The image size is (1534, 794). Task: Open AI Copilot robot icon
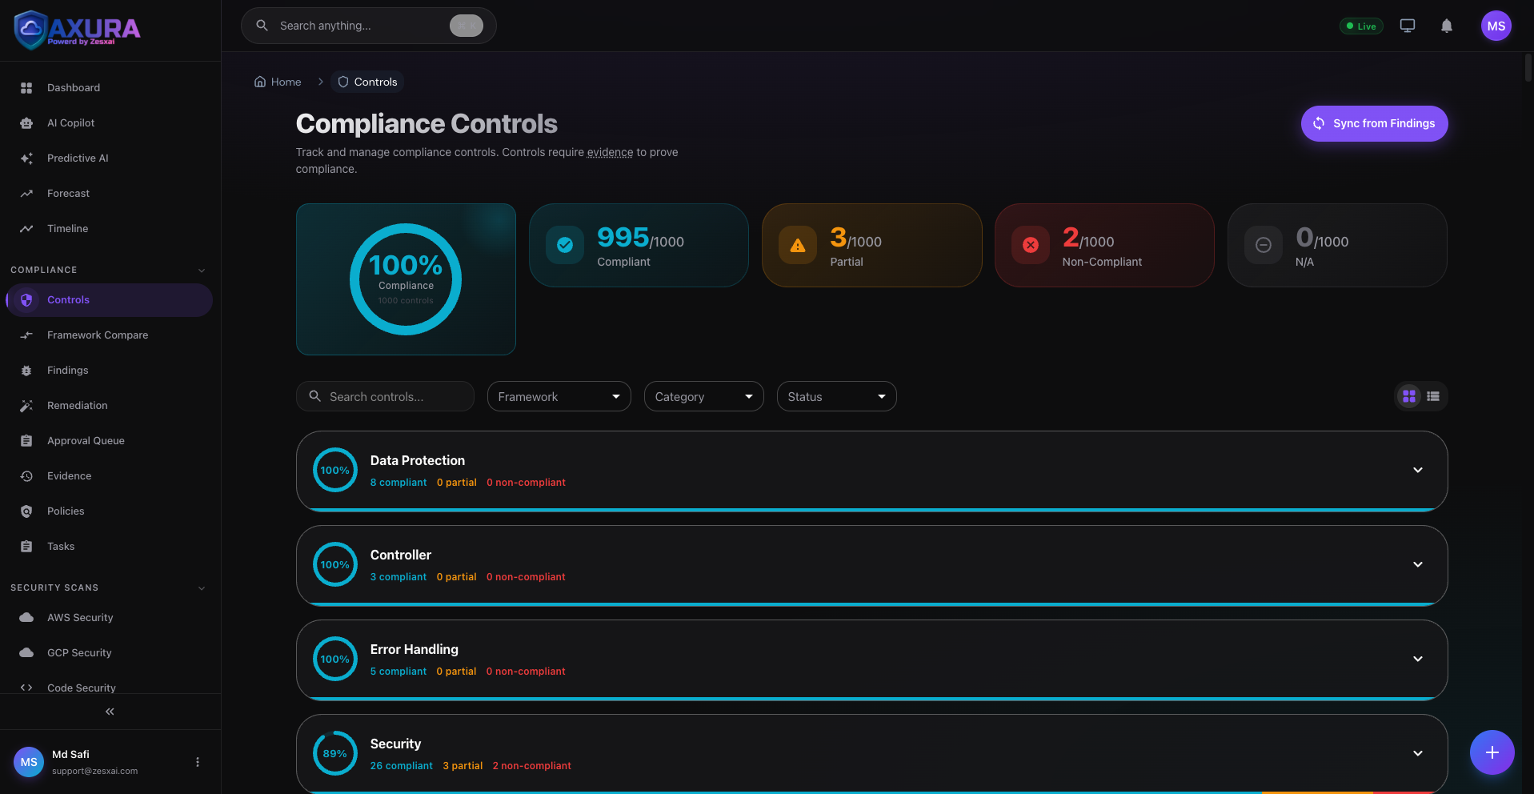coord(26,123)
